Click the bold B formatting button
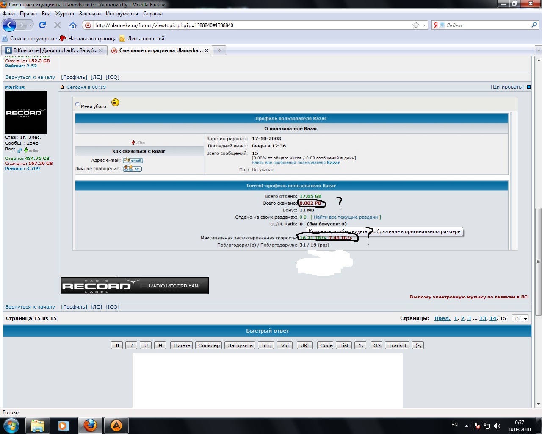The height and width of the screenshot is (434, 542). tap(117, 345)
